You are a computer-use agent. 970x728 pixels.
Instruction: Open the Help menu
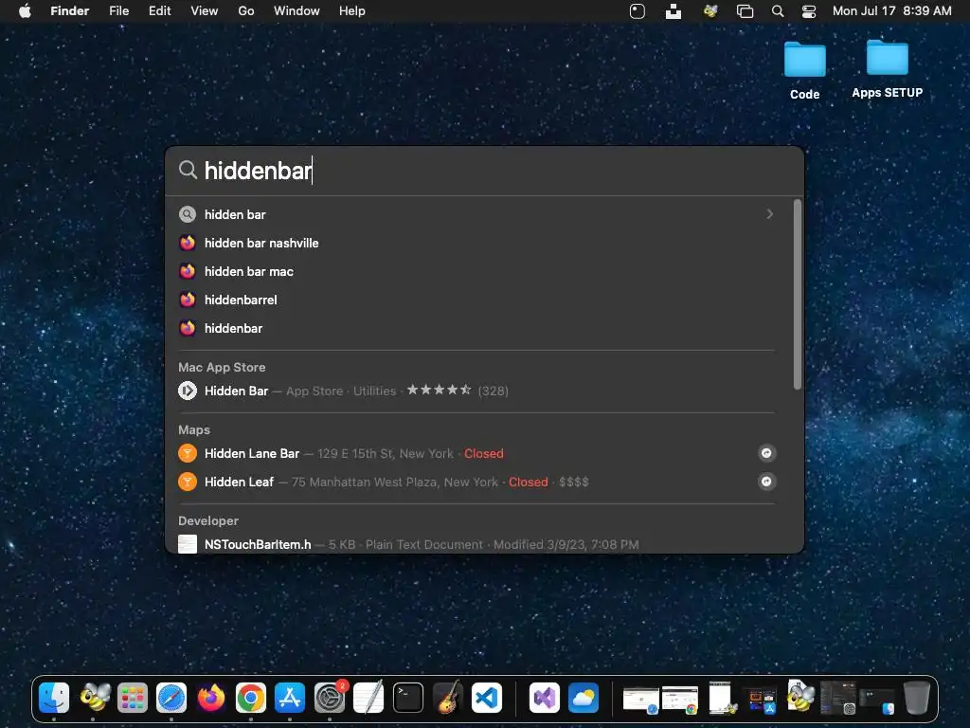click(x=352, y=11)
